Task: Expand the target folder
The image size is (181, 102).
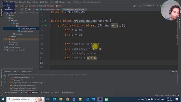Action: [7, 39]
